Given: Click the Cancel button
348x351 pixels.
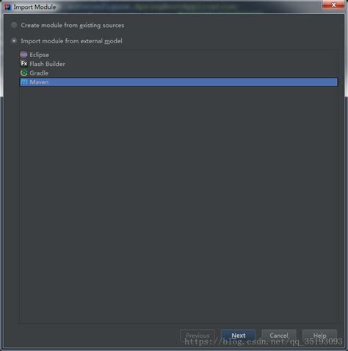Looking at the screenshot, I should [279, 336].
